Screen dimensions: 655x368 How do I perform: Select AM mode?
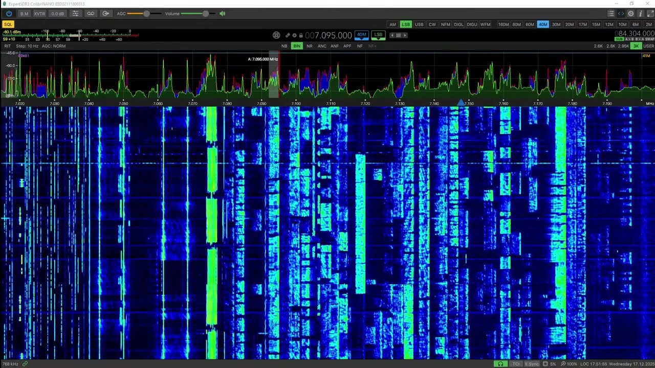click(392, 25)
